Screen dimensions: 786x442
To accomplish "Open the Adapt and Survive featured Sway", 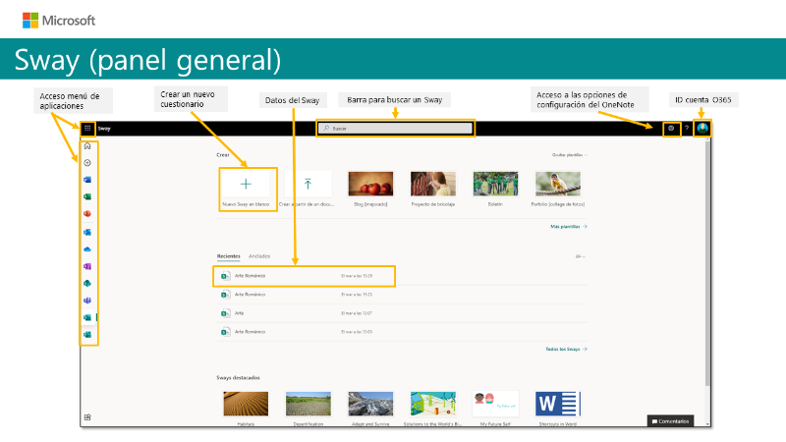I will point(370,408).
